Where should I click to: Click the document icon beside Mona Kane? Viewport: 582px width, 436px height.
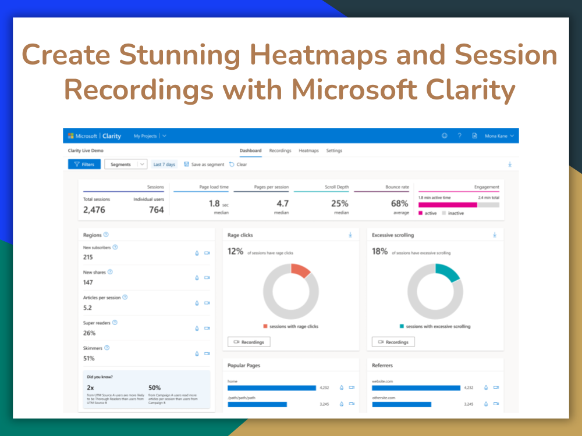(x=474, y=136)
